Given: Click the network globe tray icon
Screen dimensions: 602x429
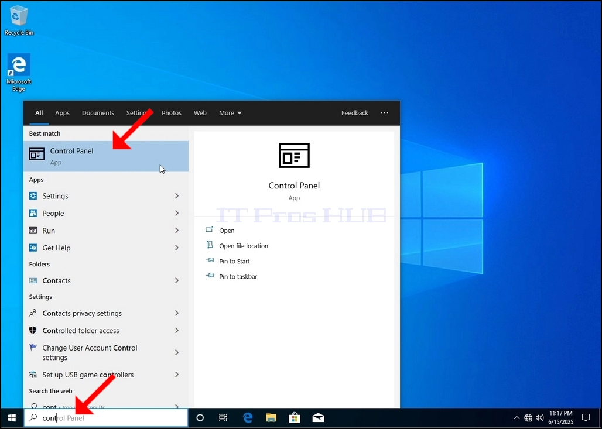Looking at the screenshot, I should tap(528, 418).
